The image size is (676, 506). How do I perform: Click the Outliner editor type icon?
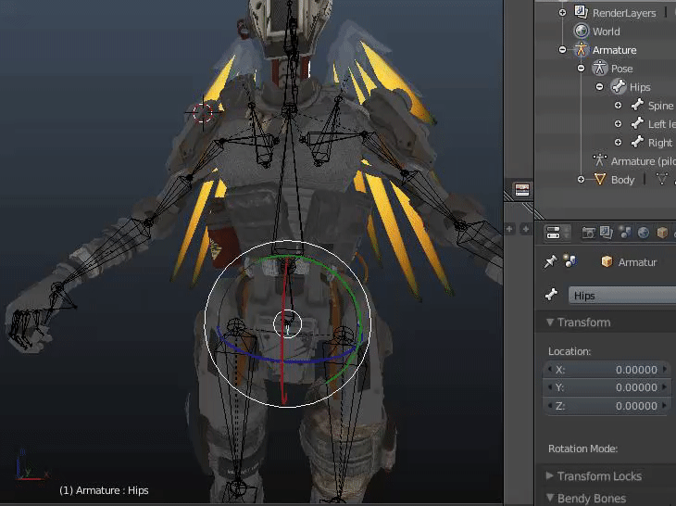click(522, 189)
